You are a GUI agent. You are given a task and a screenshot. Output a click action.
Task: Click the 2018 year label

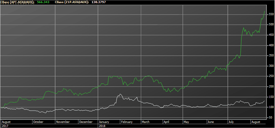click(101, 126)
